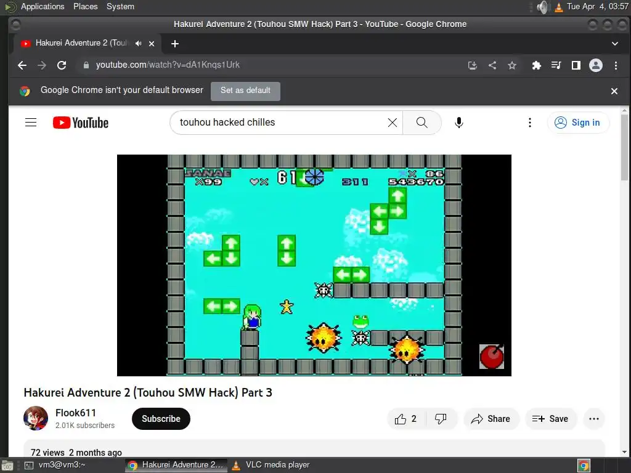631x473 pixels.
Task: Click the install app icon in address bar
Action: (473, 65)
